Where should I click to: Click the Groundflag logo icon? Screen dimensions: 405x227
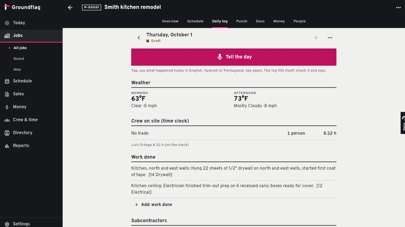[7, 7]
